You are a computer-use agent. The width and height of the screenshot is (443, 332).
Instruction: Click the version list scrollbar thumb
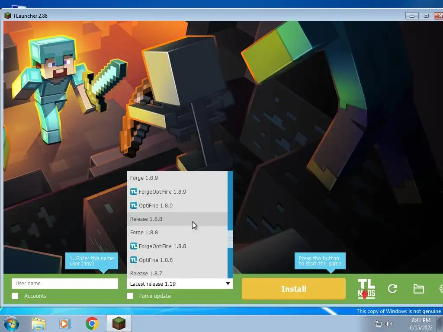click(x=231, y=239)
